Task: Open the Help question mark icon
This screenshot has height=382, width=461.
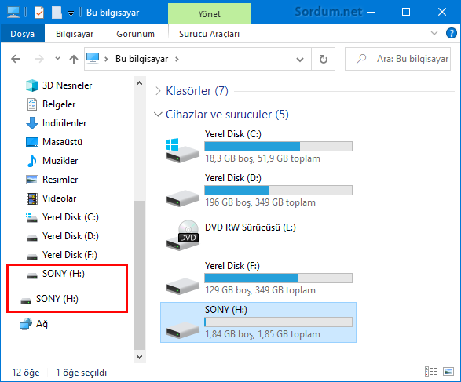Action: pos(451,33)
